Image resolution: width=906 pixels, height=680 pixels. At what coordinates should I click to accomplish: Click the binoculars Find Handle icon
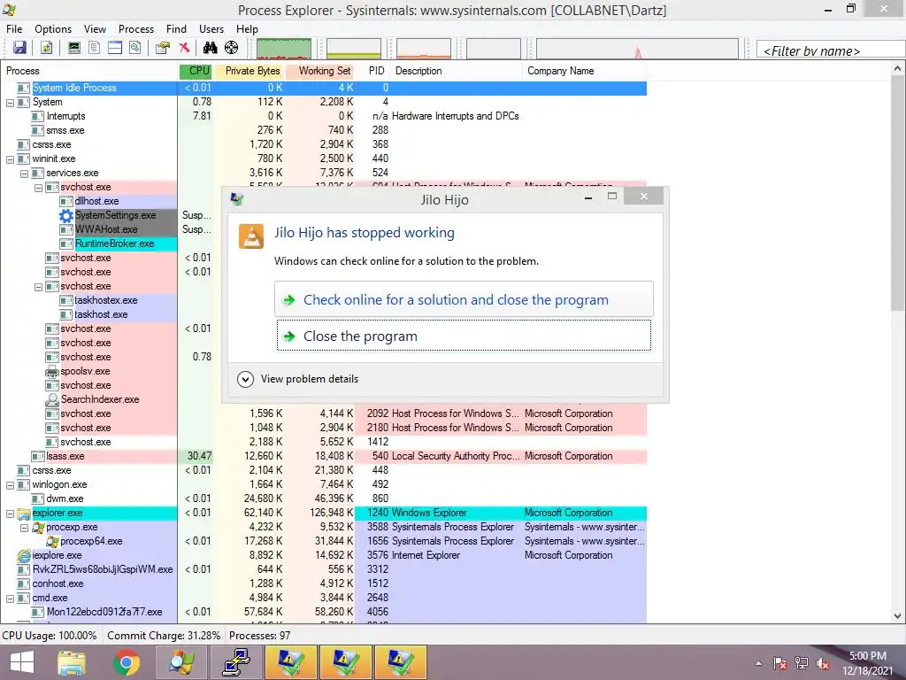tap(211, 48)
